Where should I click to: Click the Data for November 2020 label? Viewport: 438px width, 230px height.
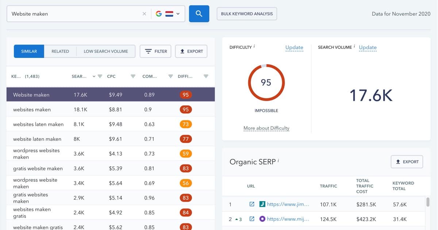click(x=401, y=14)
